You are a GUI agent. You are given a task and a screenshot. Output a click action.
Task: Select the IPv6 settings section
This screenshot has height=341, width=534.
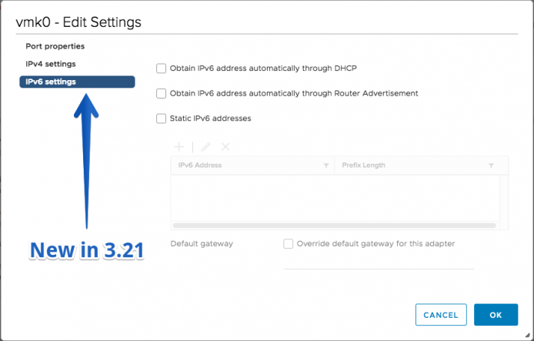(77, 82)
